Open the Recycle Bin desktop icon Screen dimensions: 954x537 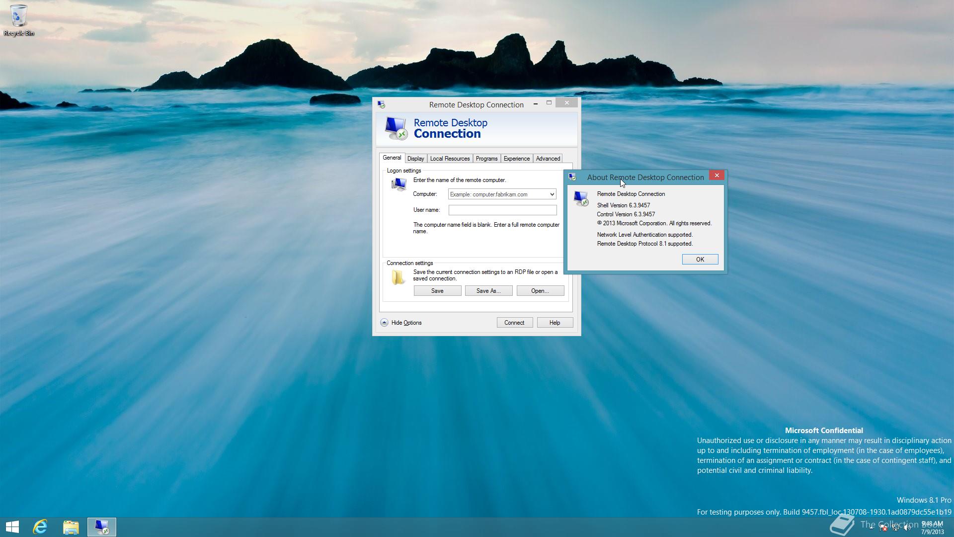click(18, 20)
